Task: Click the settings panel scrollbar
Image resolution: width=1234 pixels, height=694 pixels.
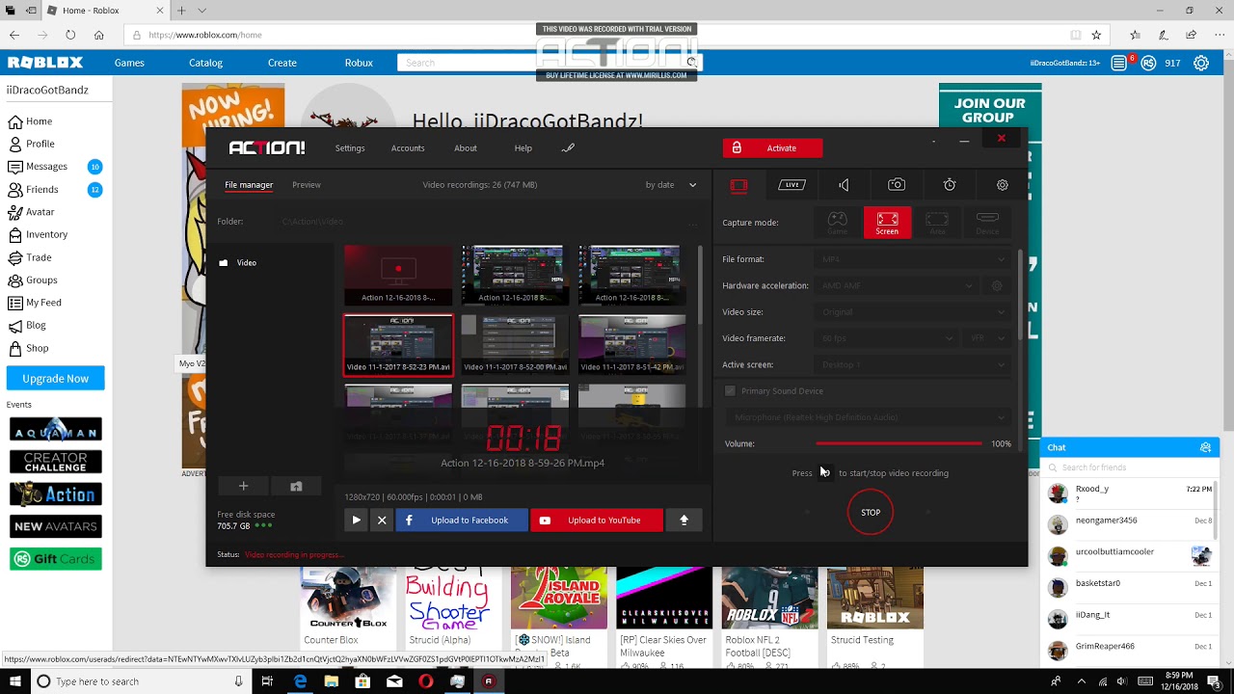Action: coord(1020,294)
